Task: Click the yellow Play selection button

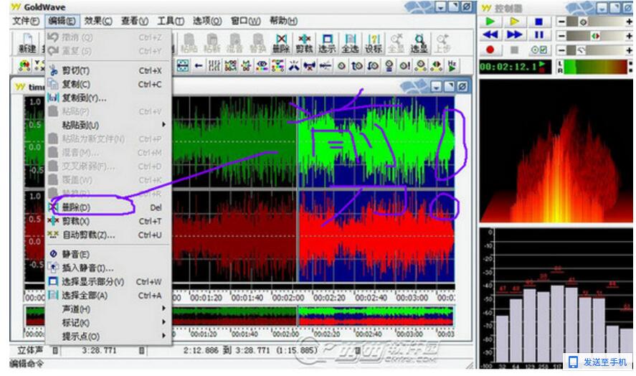Action: pyautogui.click(x=514, y=22)
